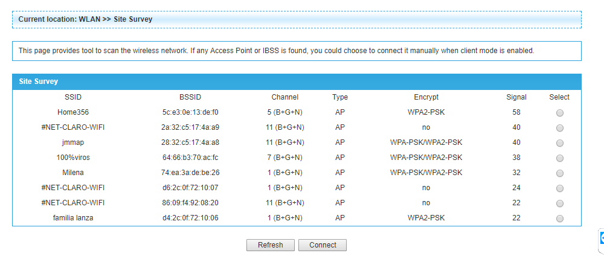Viewport: 604px width, 259px height.
Task: Open the TeamViewer side panel icon
Action: pos(602,240)
